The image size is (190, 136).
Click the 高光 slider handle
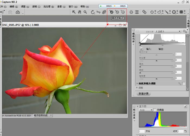point(140,67)
